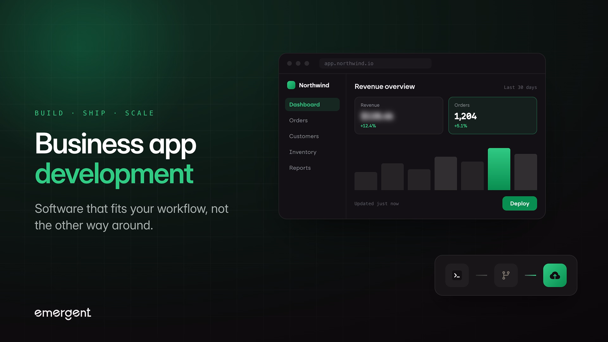Click the 'BUILD · SHIP · SCALE' tagline
608x342 pixels.
94,113
